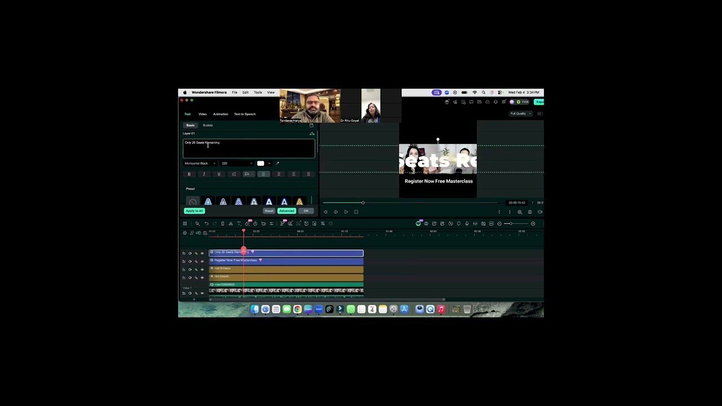Open the font size 220 dropdown

237,164
